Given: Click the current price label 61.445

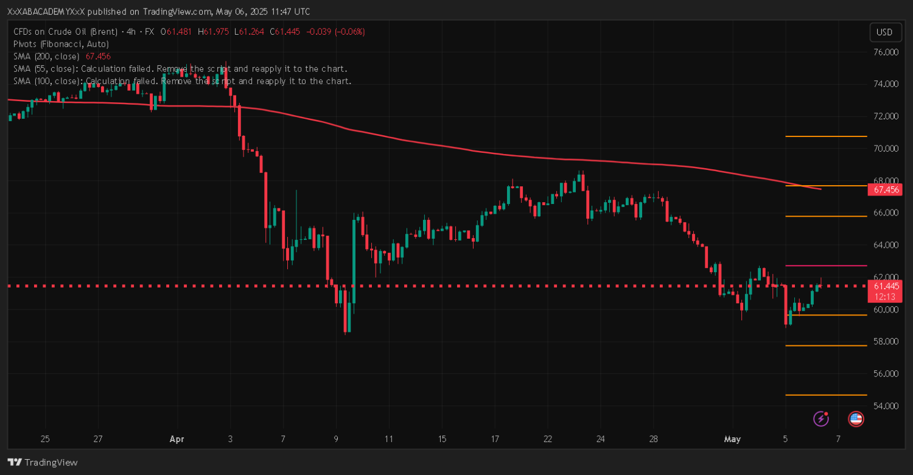Looking at the screenshot, I should [886, 286].
